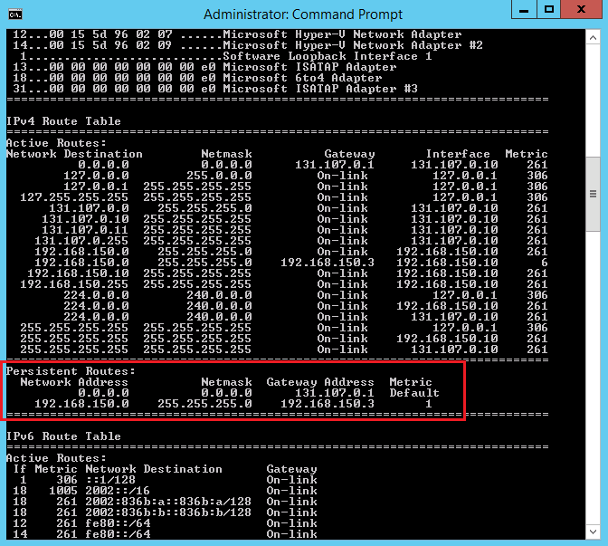Click destination '127.255.255.255' in route table
Viewport: 608px width, 546px height.
[x=74, y=197]
